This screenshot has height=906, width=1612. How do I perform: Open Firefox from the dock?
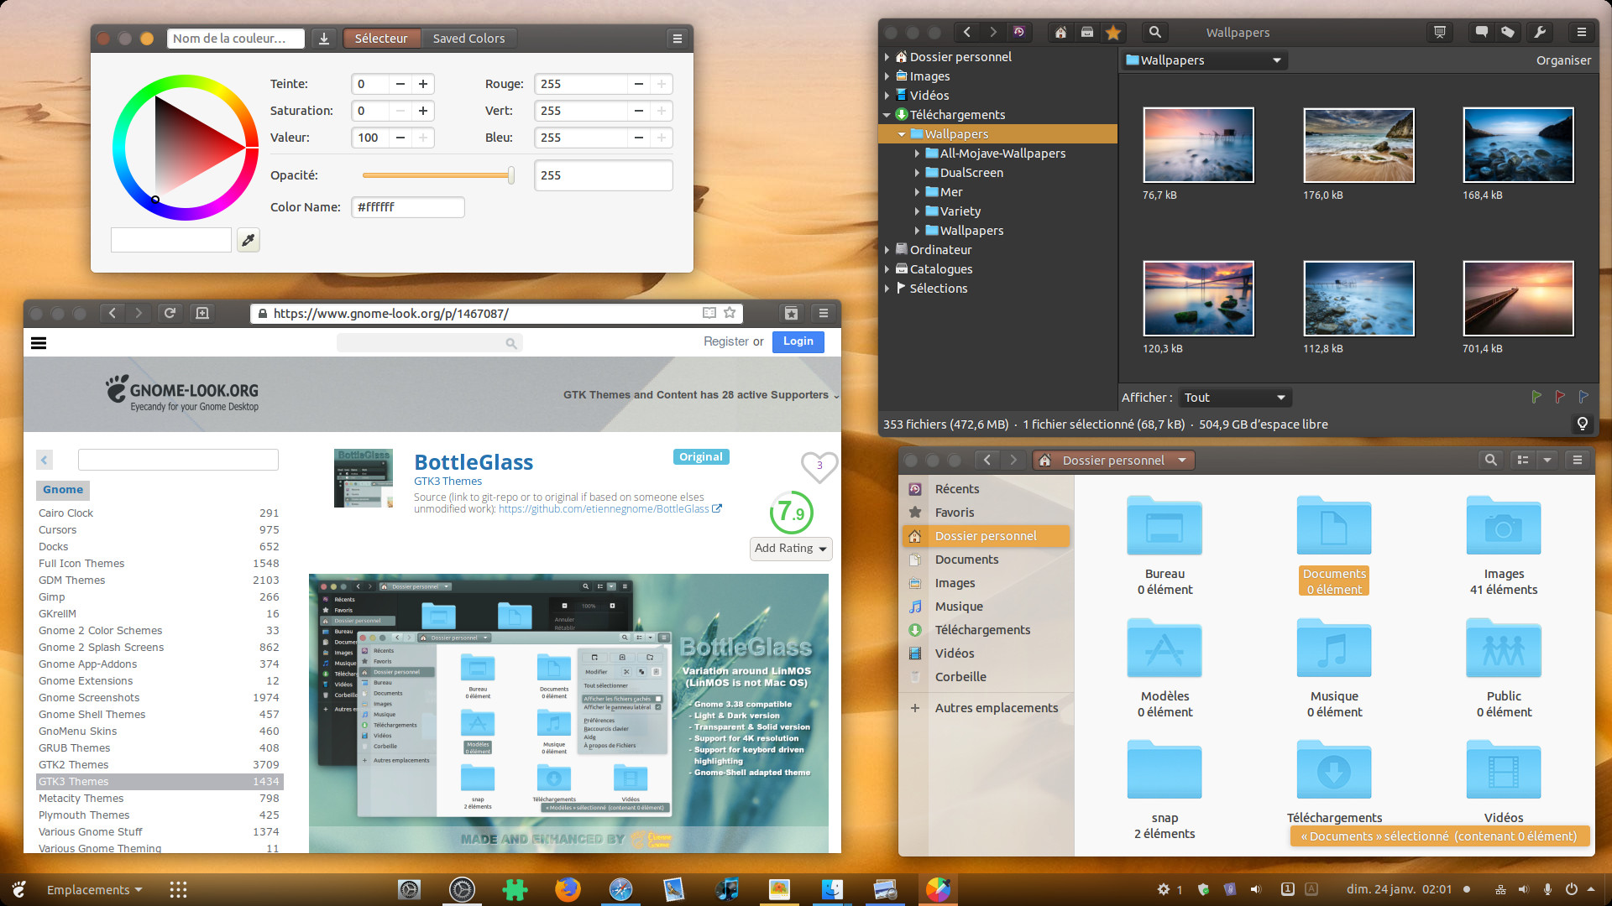tap(568, 889)
